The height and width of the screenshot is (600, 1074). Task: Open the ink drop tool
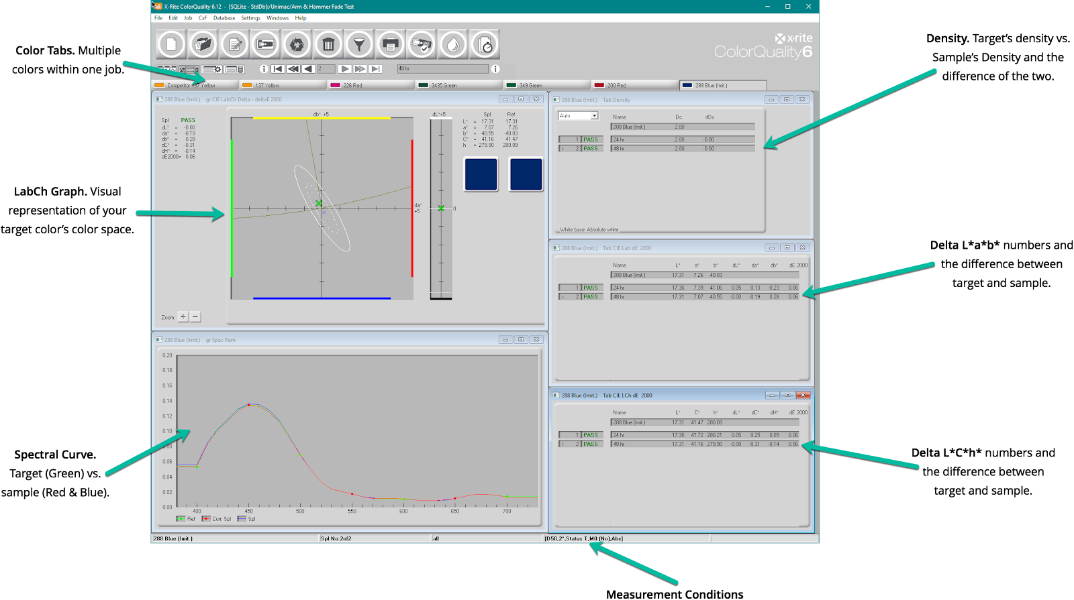pos(453,45)
